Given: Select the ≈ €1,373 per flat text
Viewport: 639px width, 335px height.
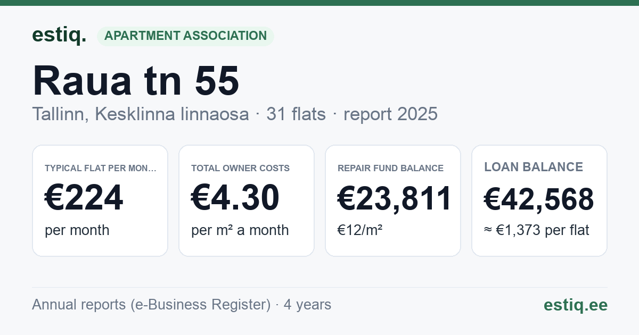Looking at the screenshot, I should [x=537, y=230].
